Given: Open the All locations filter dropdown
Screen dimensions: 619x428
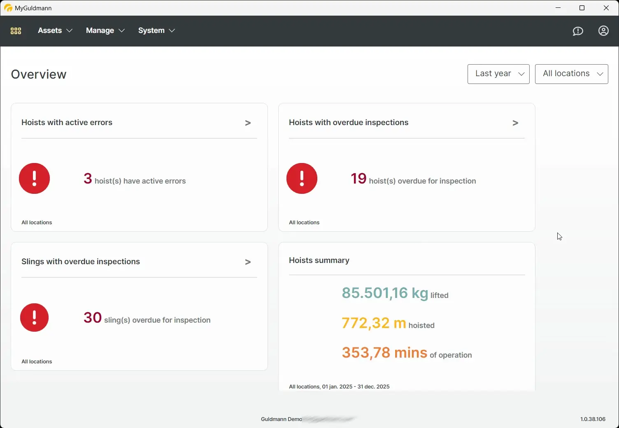Looking at the screenshot, I should pos(571,74).
